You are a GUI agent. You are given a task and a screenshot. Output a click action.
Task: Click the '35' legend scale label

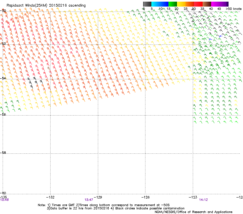(x=202, y=9)
